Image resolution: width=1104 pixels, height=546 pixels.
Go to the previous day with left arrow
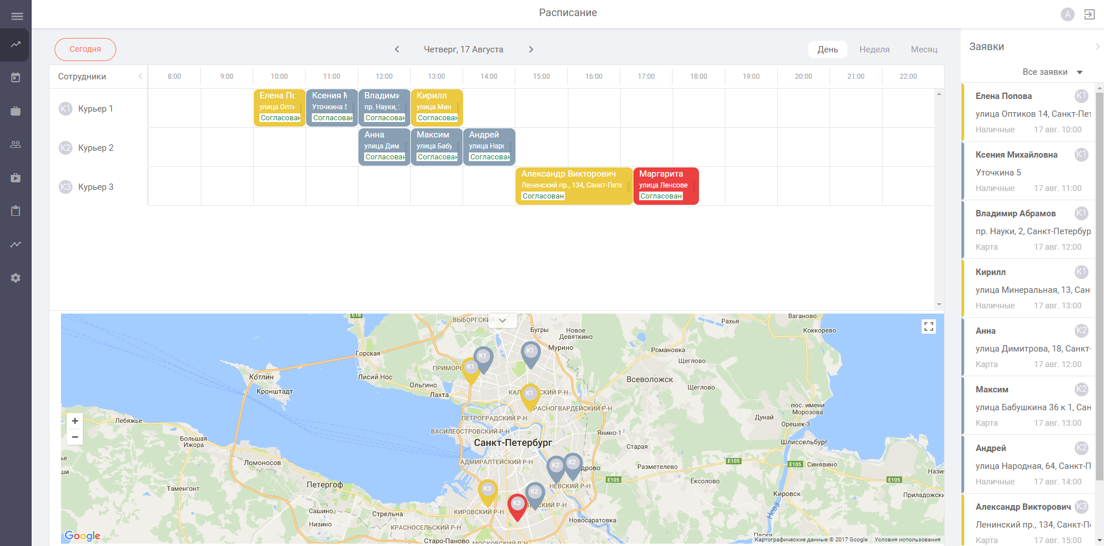397,49
